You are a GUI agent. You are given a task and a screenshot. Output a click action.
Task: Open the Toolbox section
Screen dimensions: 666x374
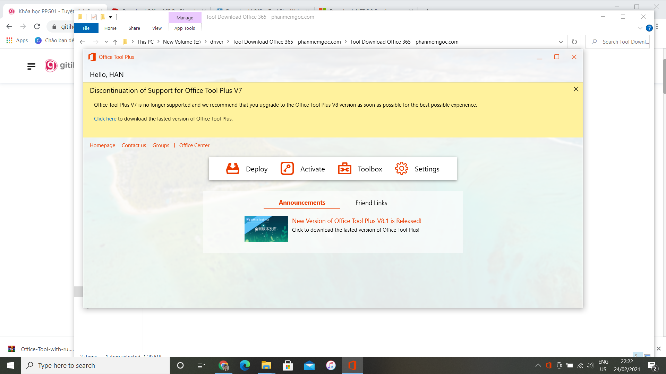coord(360,169)
